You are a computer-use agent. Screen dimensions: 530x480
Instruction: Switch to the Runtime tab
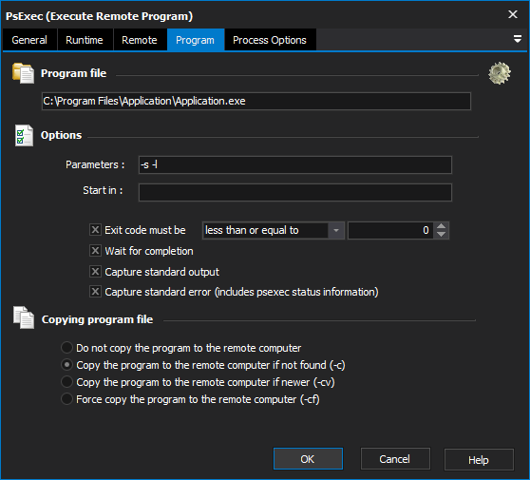85,40
